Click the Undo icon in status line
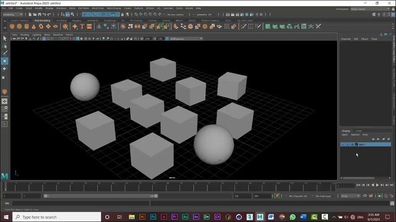The height and width of the screenshot is (222, 396). (x=45, y=15)
